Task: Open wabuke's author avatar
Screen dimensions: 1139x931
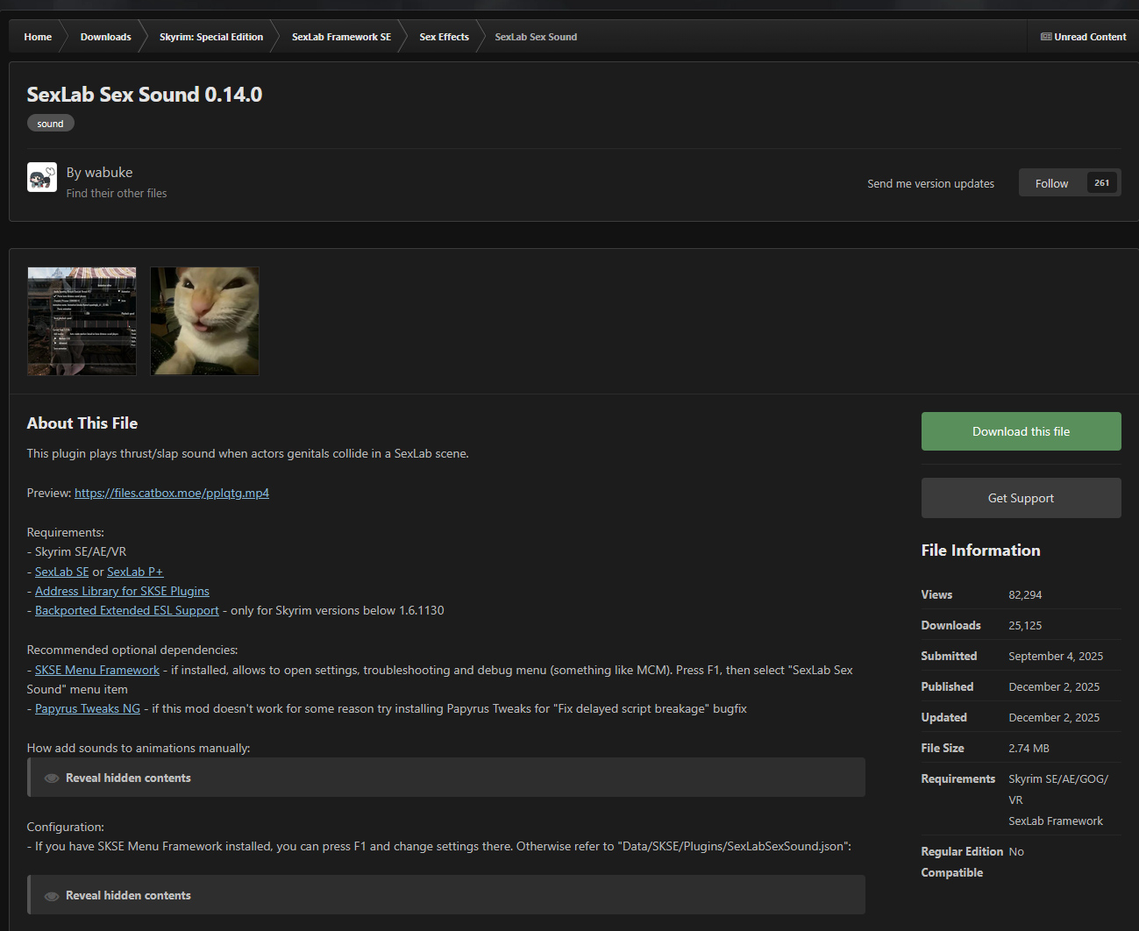Action: [x=42, y=177]
